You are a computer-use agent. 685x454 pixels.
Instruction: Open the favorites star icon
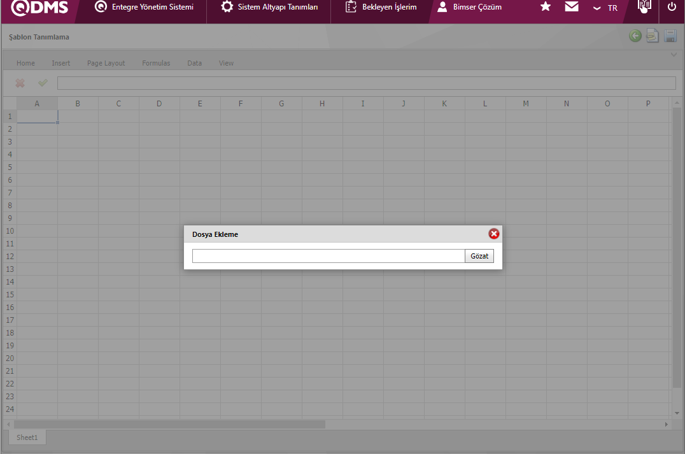coord(546,7)
